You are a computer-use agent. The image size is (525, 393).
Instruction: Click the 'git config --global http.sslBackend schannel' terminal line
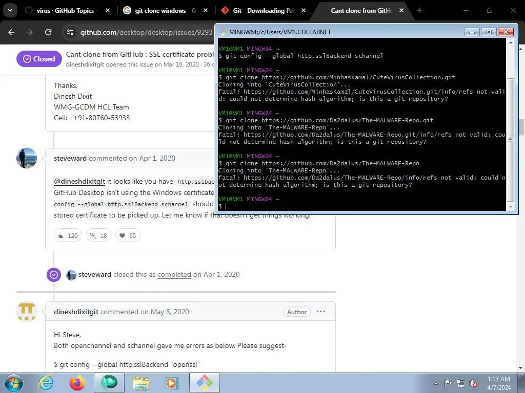(x=300, y=56)
